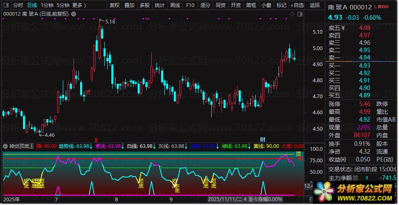Screen dimensions: 399x205
Task: Open the 主力净额 detail list icon
Action: click(x=356, y=178)
